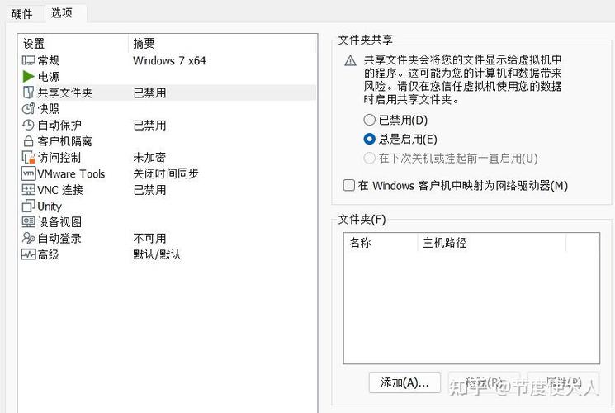Select the 自动登录 row label
This screenshot has height=413, width=615.
tap(59, 238)
